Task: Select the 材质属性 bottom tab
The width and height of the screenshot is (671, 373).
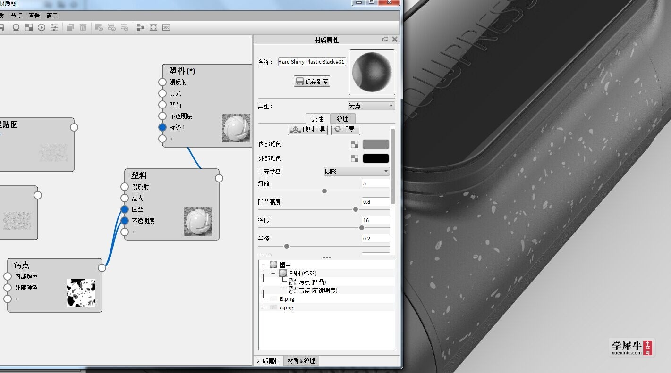Action: (268, 361)
